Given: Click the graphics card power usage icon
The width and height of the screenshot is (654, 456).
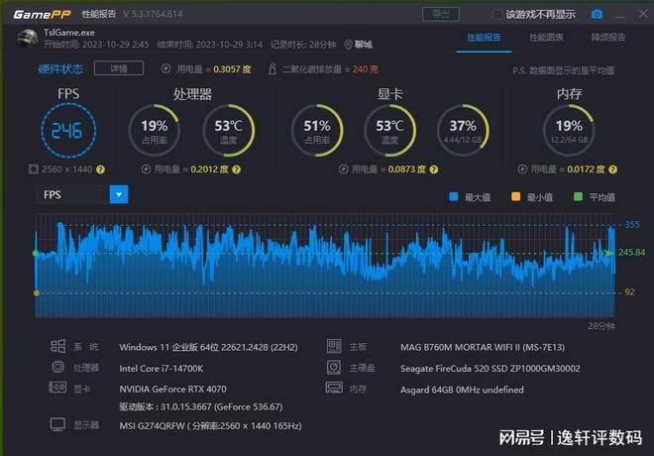Looking at the screenshot, I should pyautogui.click(x=343, y=170).
